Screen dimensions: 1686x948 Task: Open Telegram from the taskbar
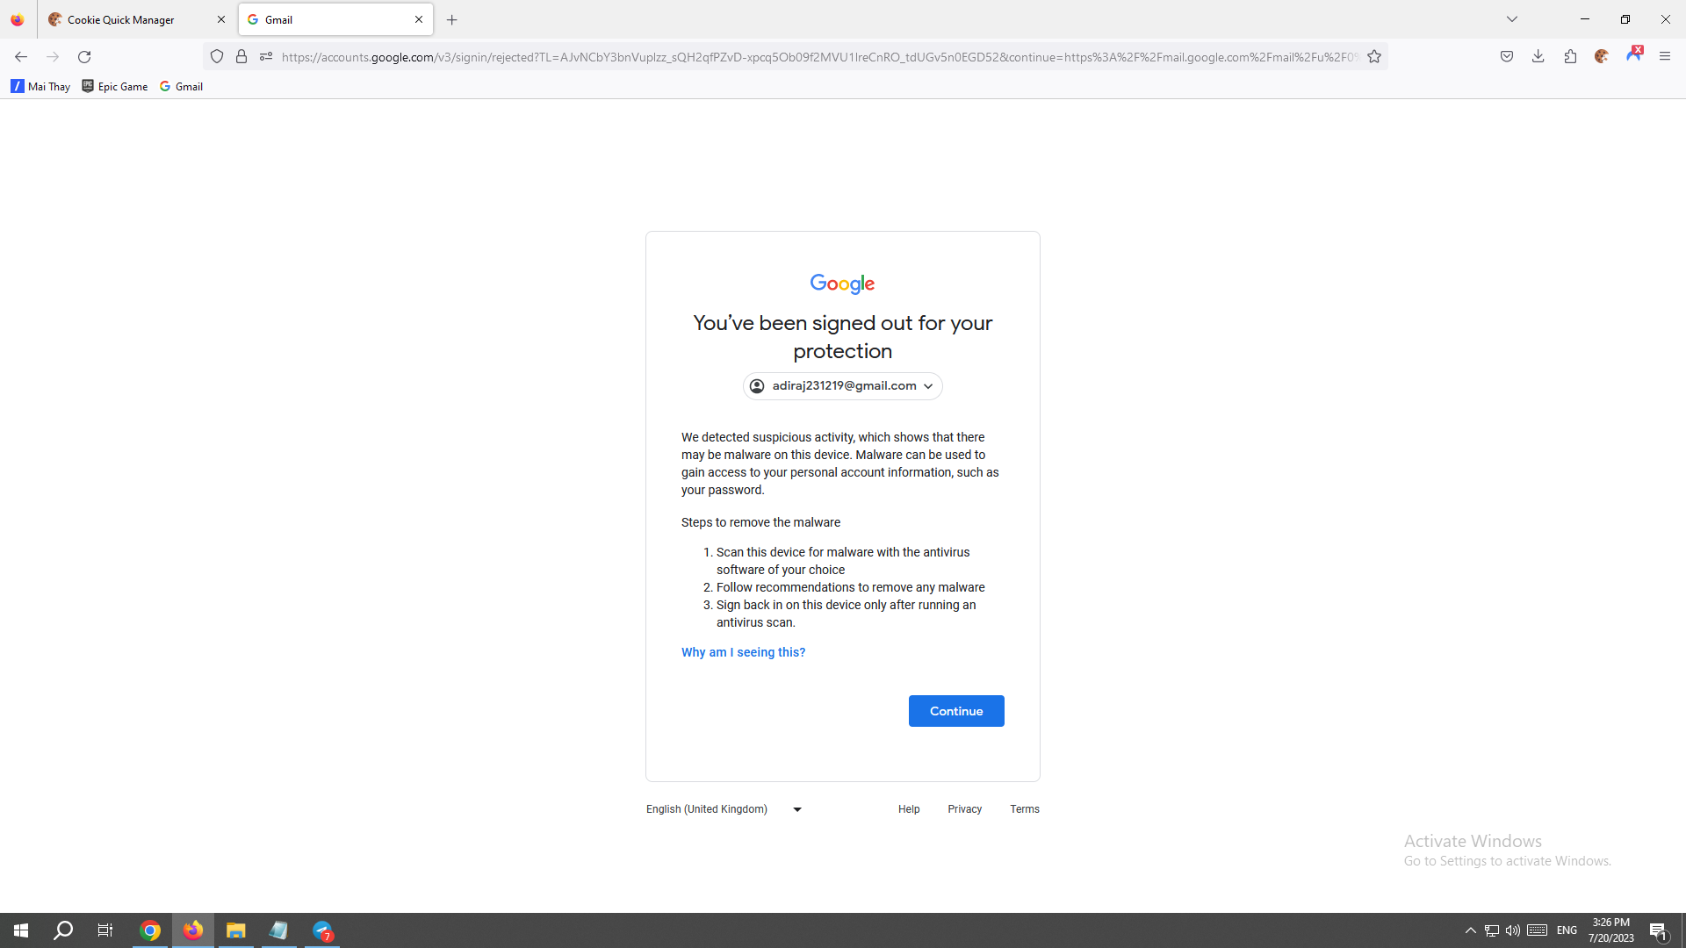pos(322,930)
